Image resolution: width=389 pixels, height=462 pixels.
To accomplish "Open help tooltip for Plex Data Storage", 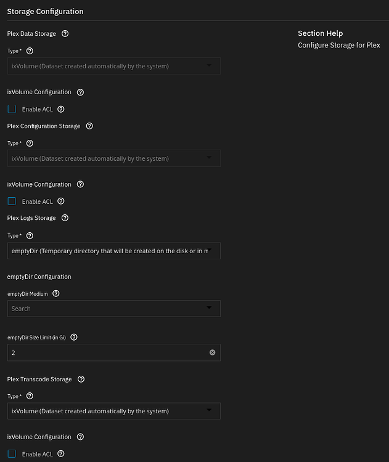I will (65, 34).
